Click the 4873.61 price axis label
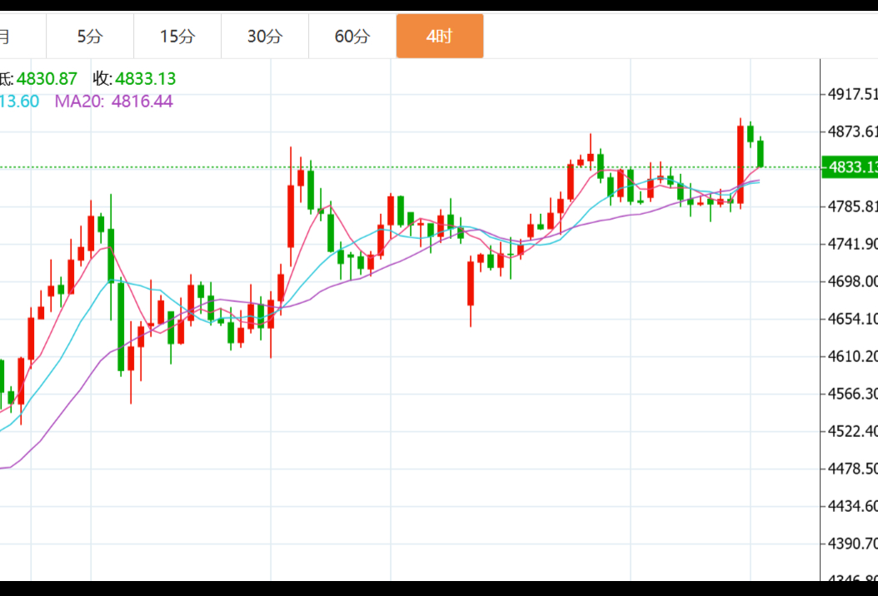 click(851, 132)
